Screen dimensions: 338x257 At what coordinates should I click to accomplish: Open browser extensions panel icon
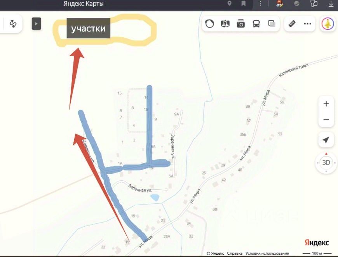[314, 3]
